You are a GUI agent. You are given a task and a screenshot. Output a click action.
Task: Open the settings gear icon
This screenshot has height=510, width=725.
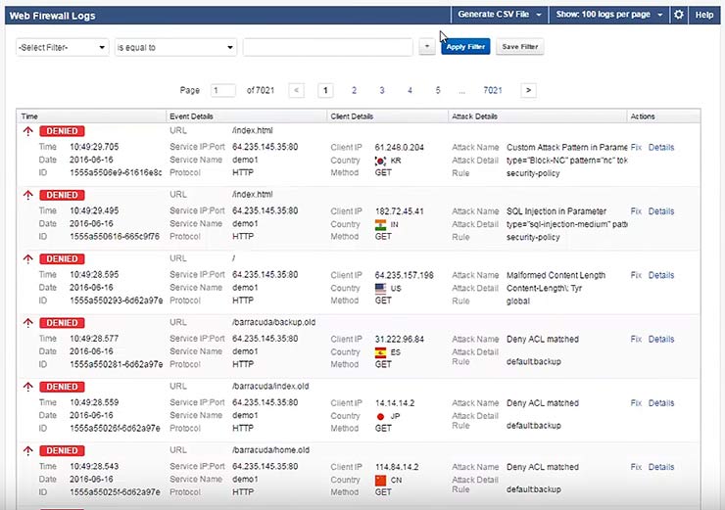tap(679, 15)
